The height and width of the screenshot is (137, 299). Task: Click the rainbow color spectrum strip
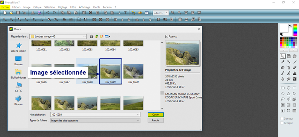click(295, 30)
